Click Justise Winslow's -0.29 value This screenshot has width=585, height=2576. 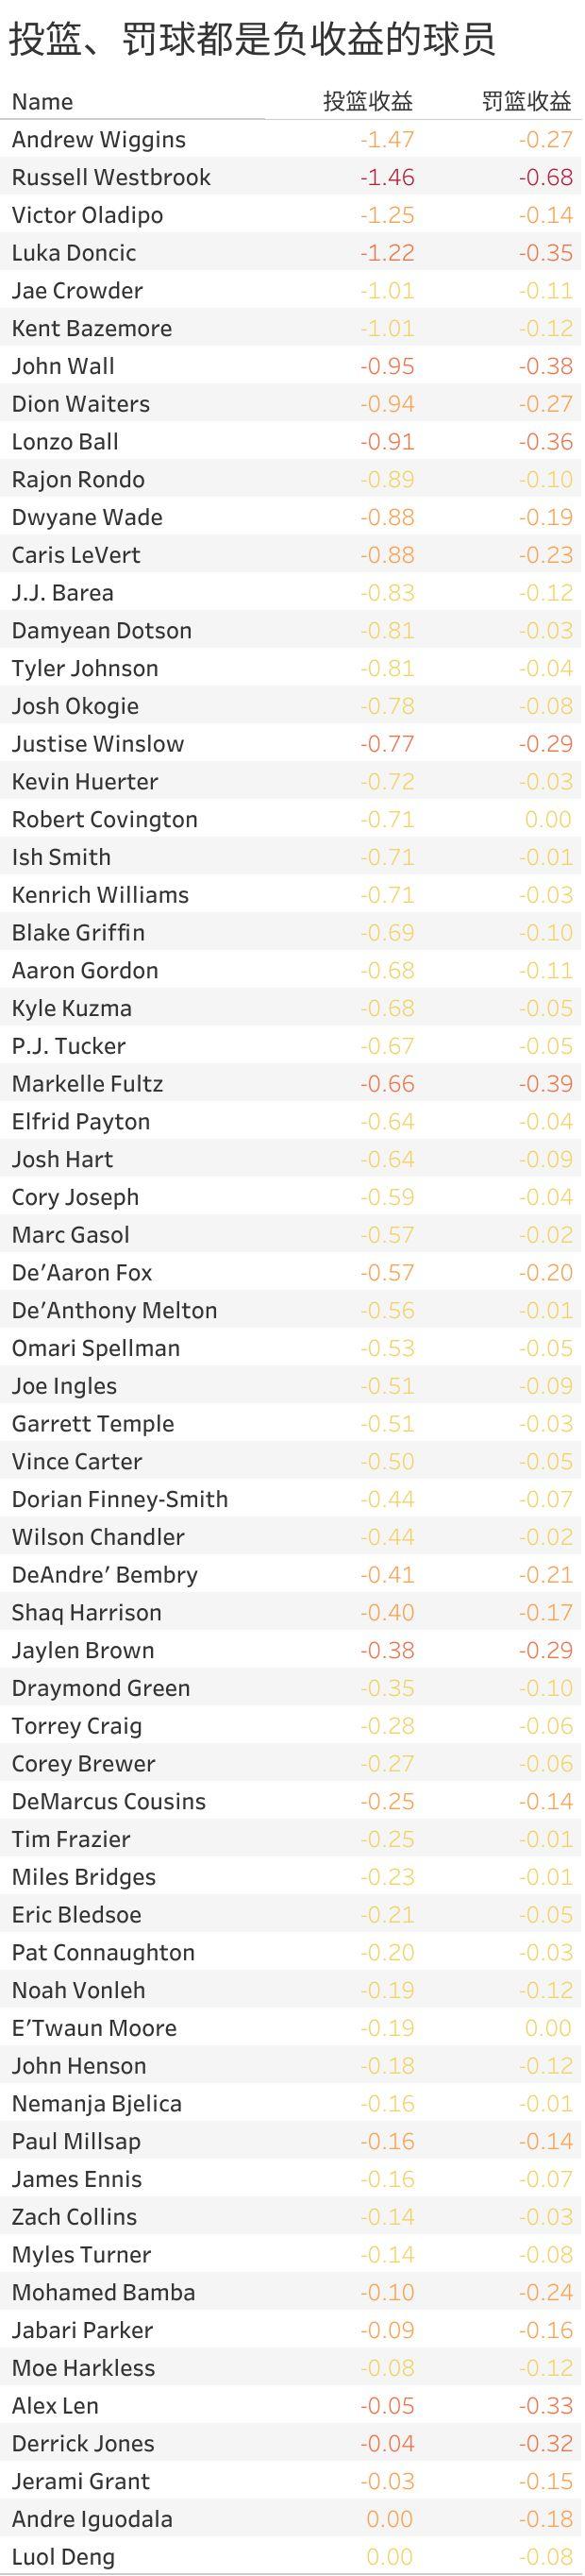pyautogui.click(x=545, y=744)
